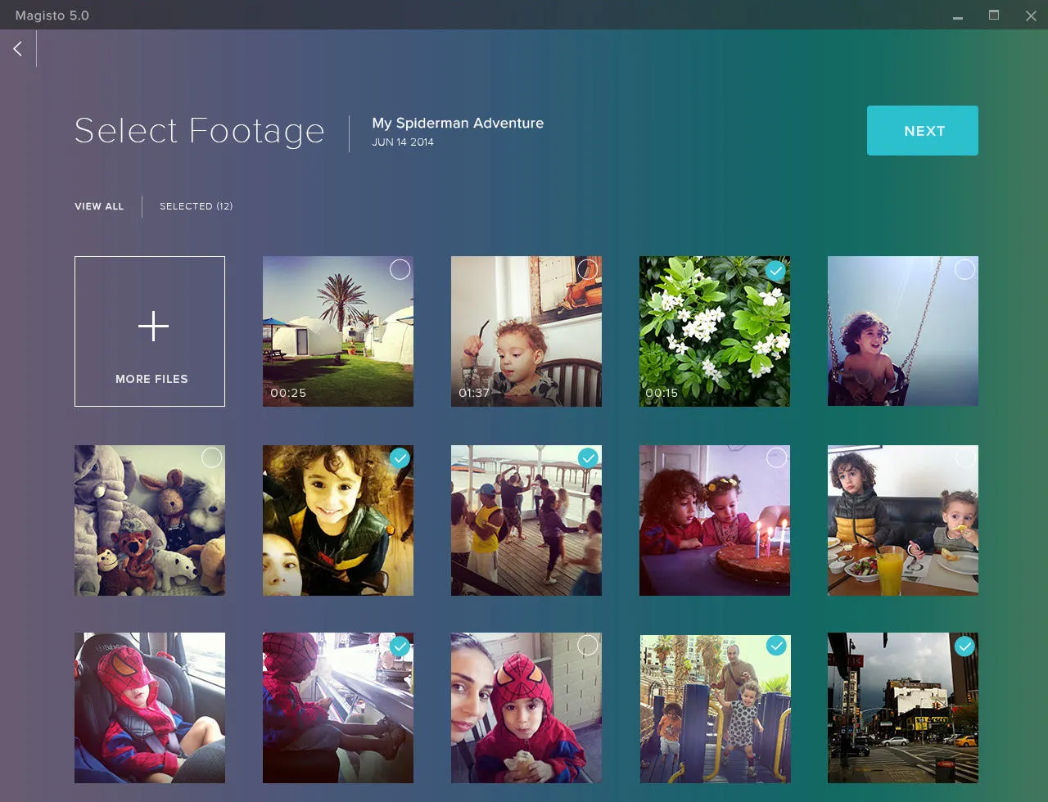Click the My Spiderman Adventure title

(458, 123)
